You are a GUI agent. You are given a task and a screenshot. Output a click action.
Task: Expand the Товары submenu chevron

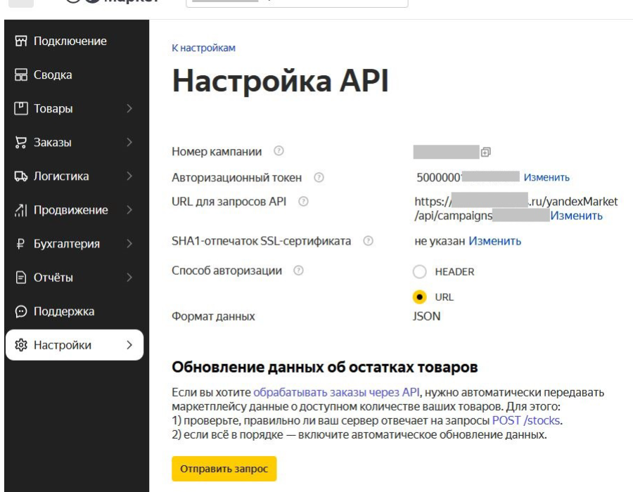tap(129, 108)
